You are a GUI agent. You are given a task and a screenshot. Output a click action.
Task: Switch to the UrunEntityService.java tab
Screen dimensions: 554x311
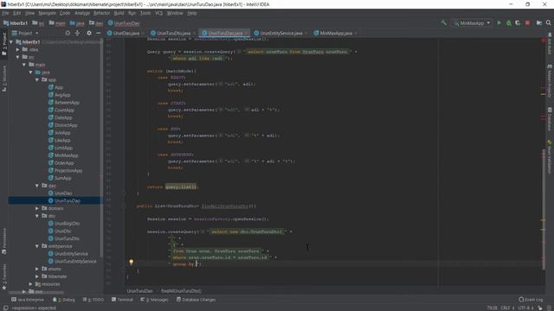pyautogui.click(x=280, y=33)
